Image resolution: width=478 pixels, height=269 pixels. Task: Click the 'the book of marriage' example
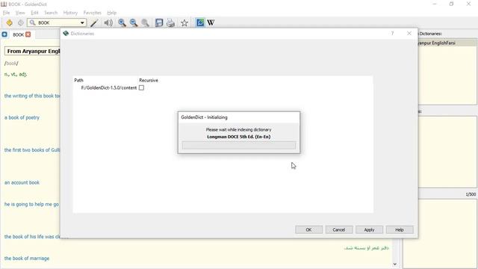pos(27,259)
